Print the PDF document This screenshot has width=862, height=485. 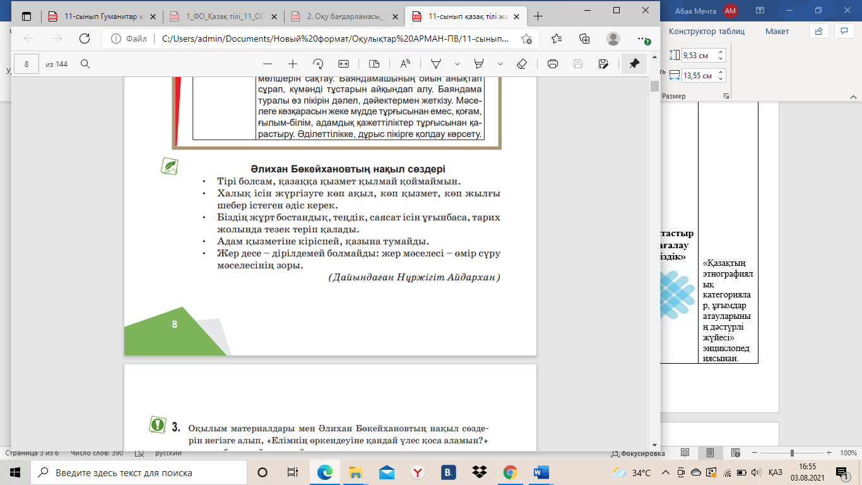(x=553, y=64)
